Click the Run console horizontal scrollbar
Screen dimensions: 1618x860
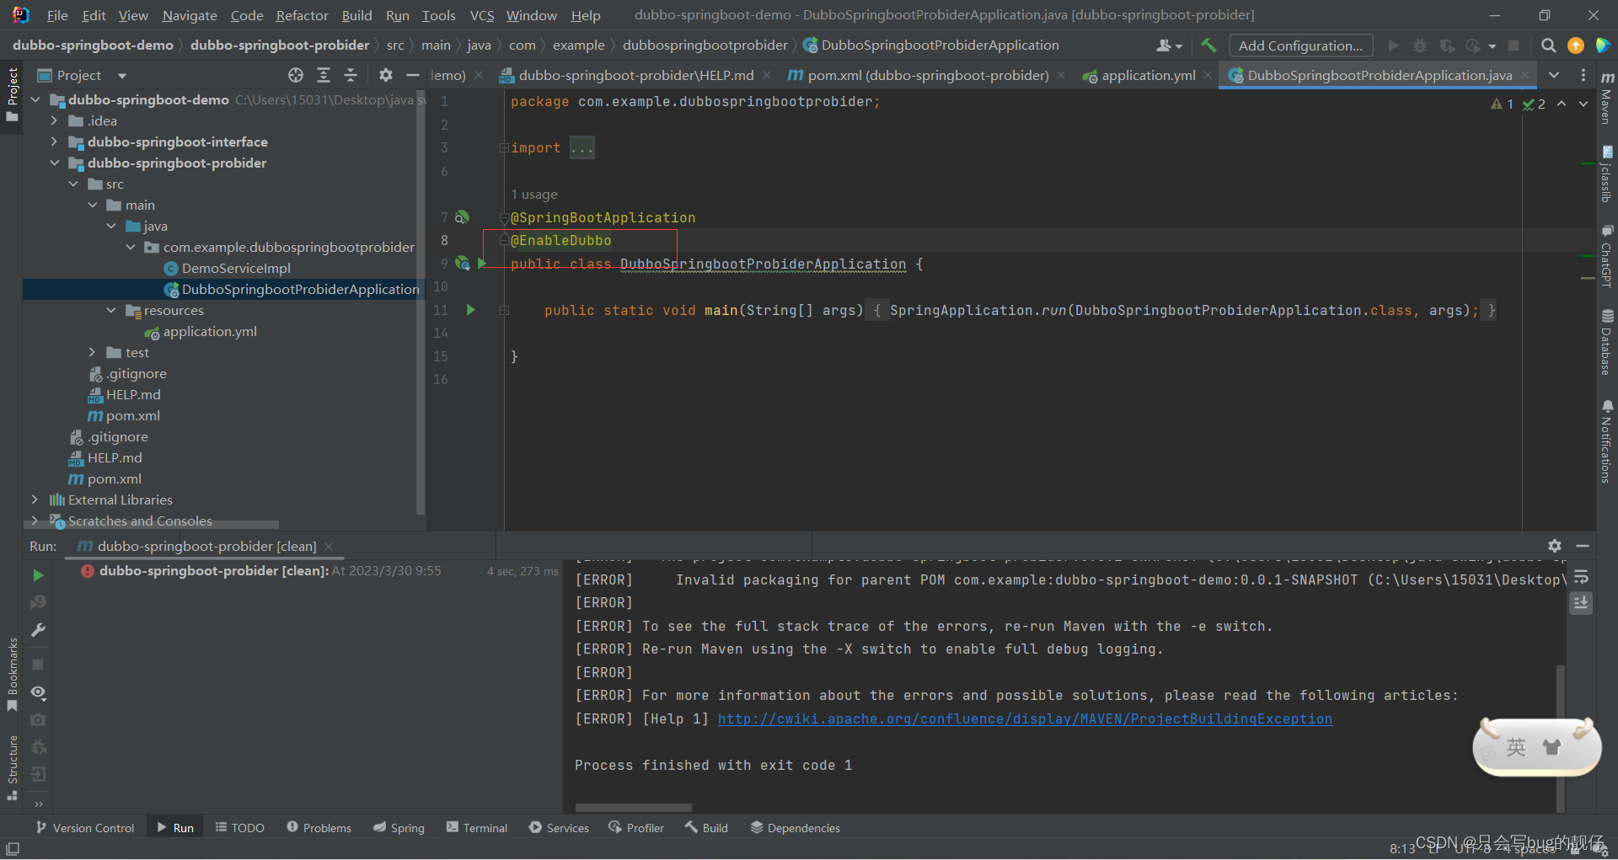pos(633,807)
